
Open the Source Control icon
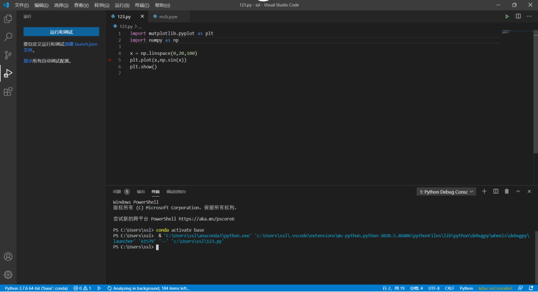click(x=7, y=55)
